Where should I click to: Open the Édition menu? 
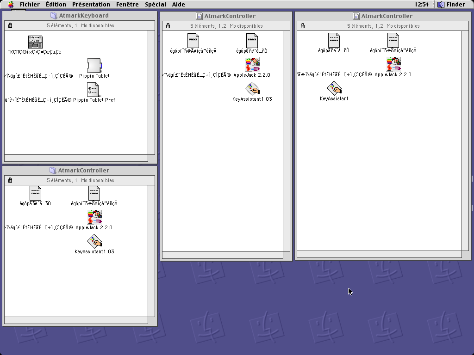pyautogui.click(x=56, y=4)
